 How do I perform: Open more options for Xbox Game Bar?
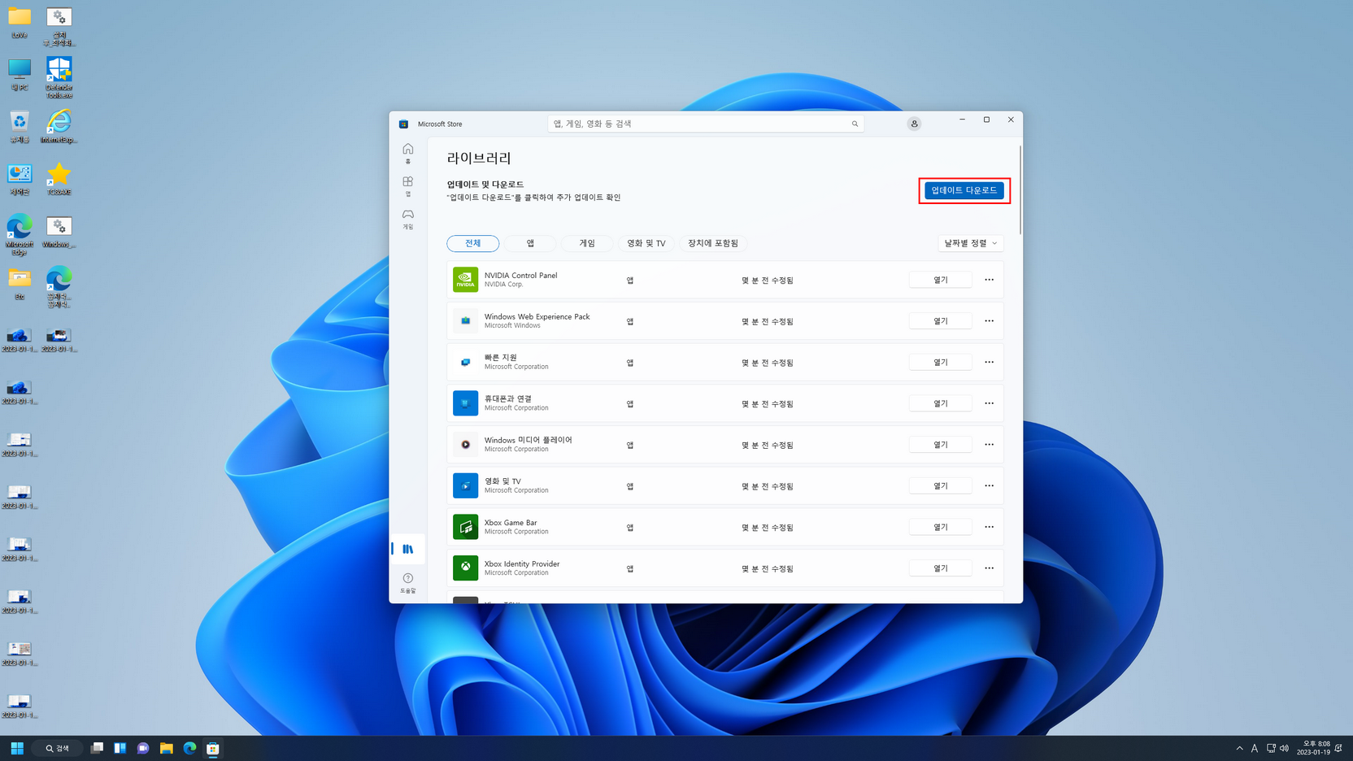989,527
